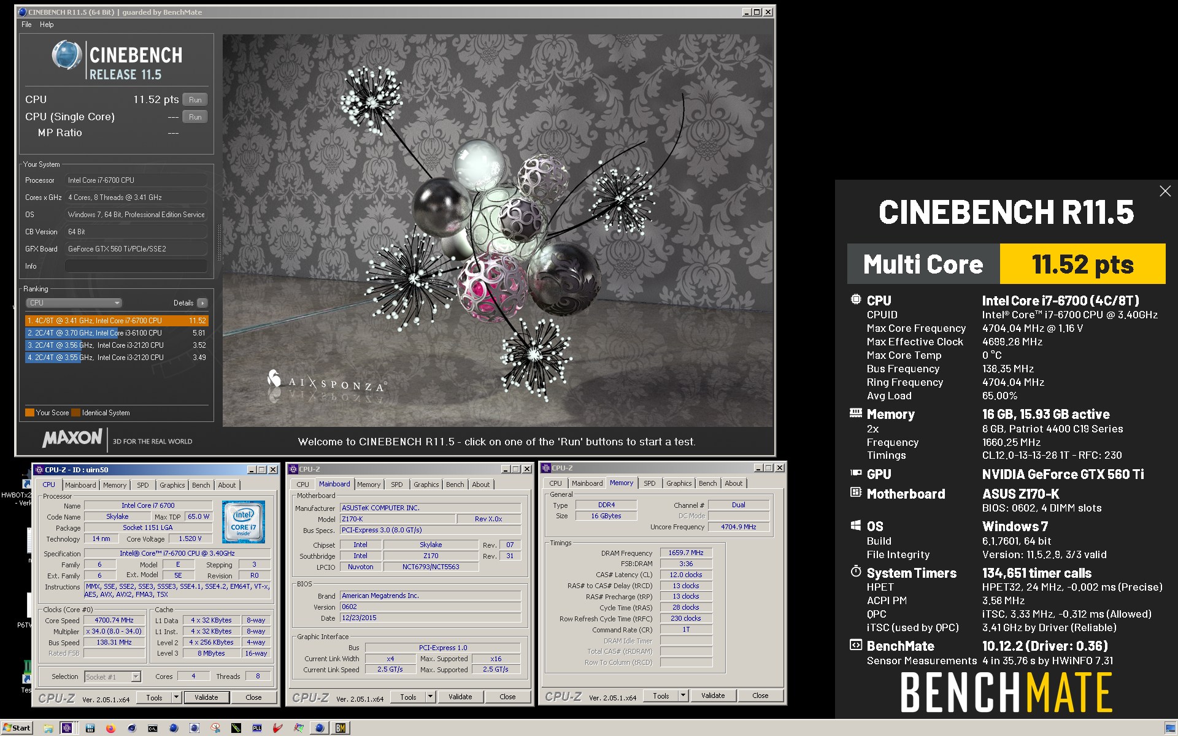Image resolution: width=1178 pixels, height=736 pixels.
Task: Launch Firefox from the taskbar
Action: click(110, 728)
